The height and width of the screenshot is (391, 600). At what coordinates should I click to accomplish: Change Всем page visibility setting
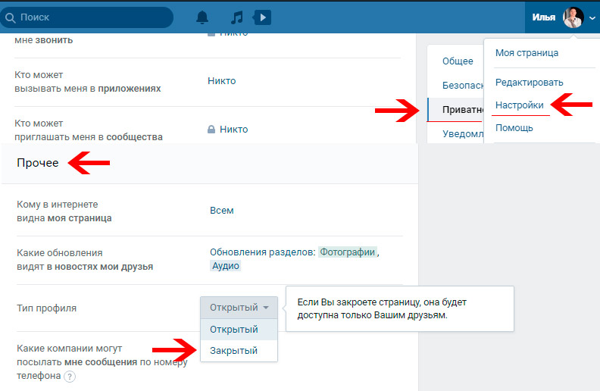pos(221,211)
